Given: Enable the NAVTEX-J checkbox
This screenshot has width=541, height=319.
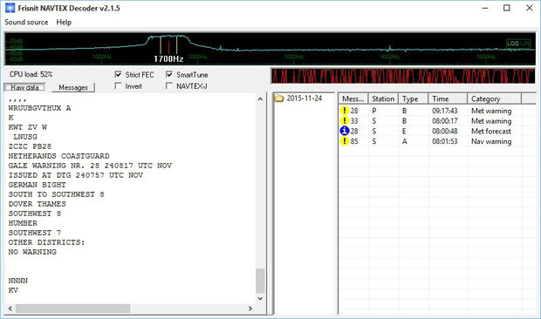Looking at the screenshot, I should [x=169, y=85].
